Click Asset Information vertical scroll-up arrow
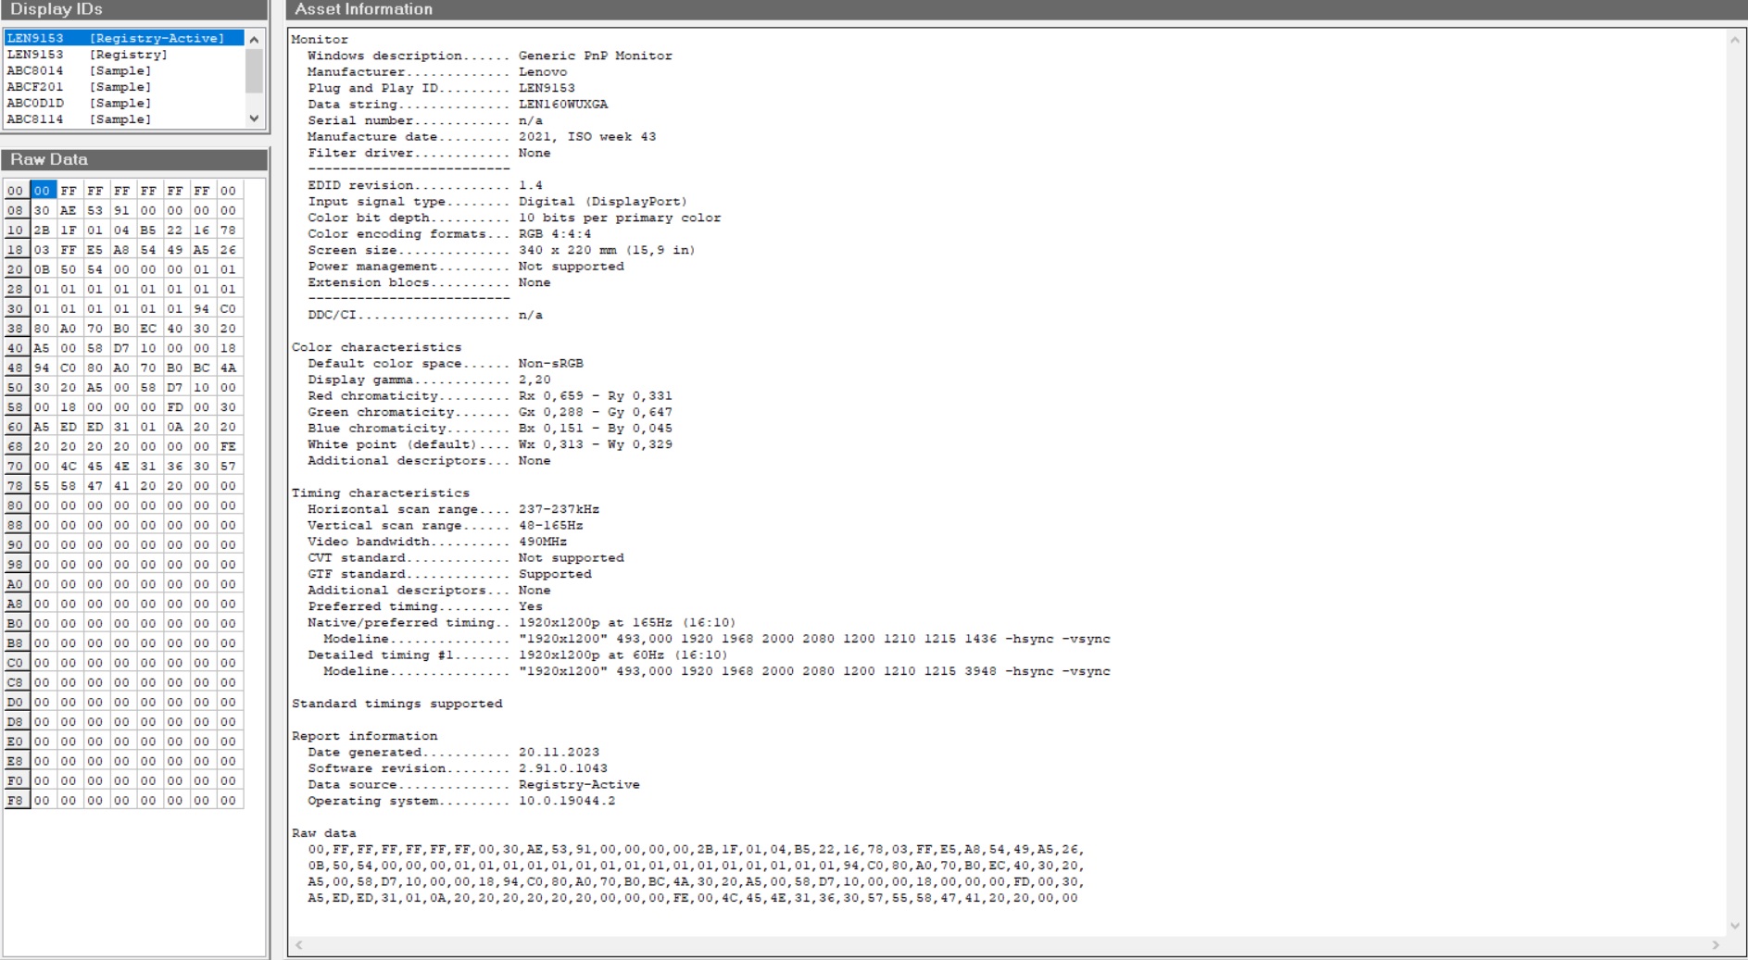This screenshot has height=960, width=1748. (x=1734, y=40)
